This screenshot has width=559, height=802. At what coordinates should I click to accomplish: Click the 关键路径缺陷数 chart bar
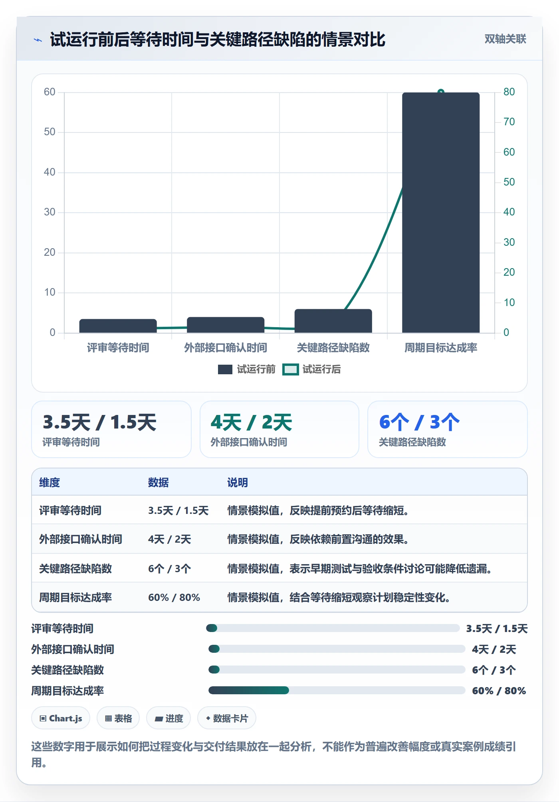pyautogui.click(x=333, y=321)
